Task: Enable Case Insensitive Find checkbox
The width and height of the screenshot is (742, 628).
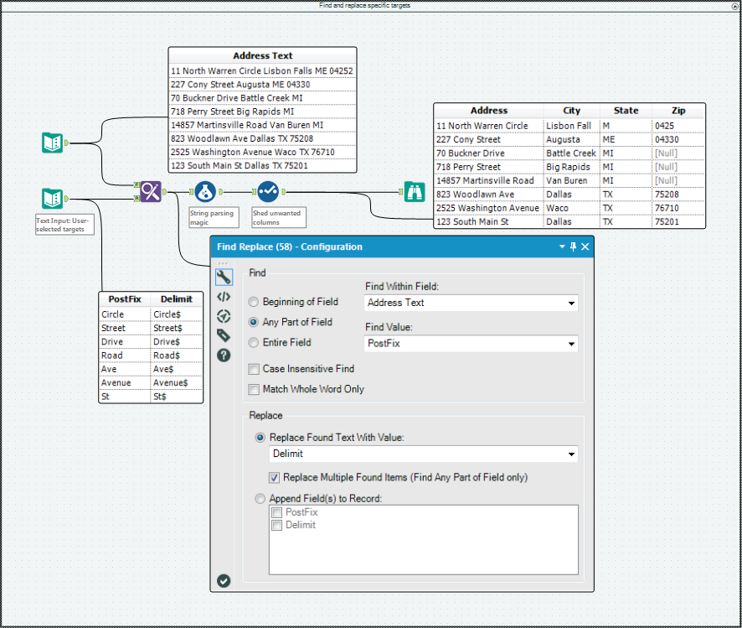Action: click(254, 369)
